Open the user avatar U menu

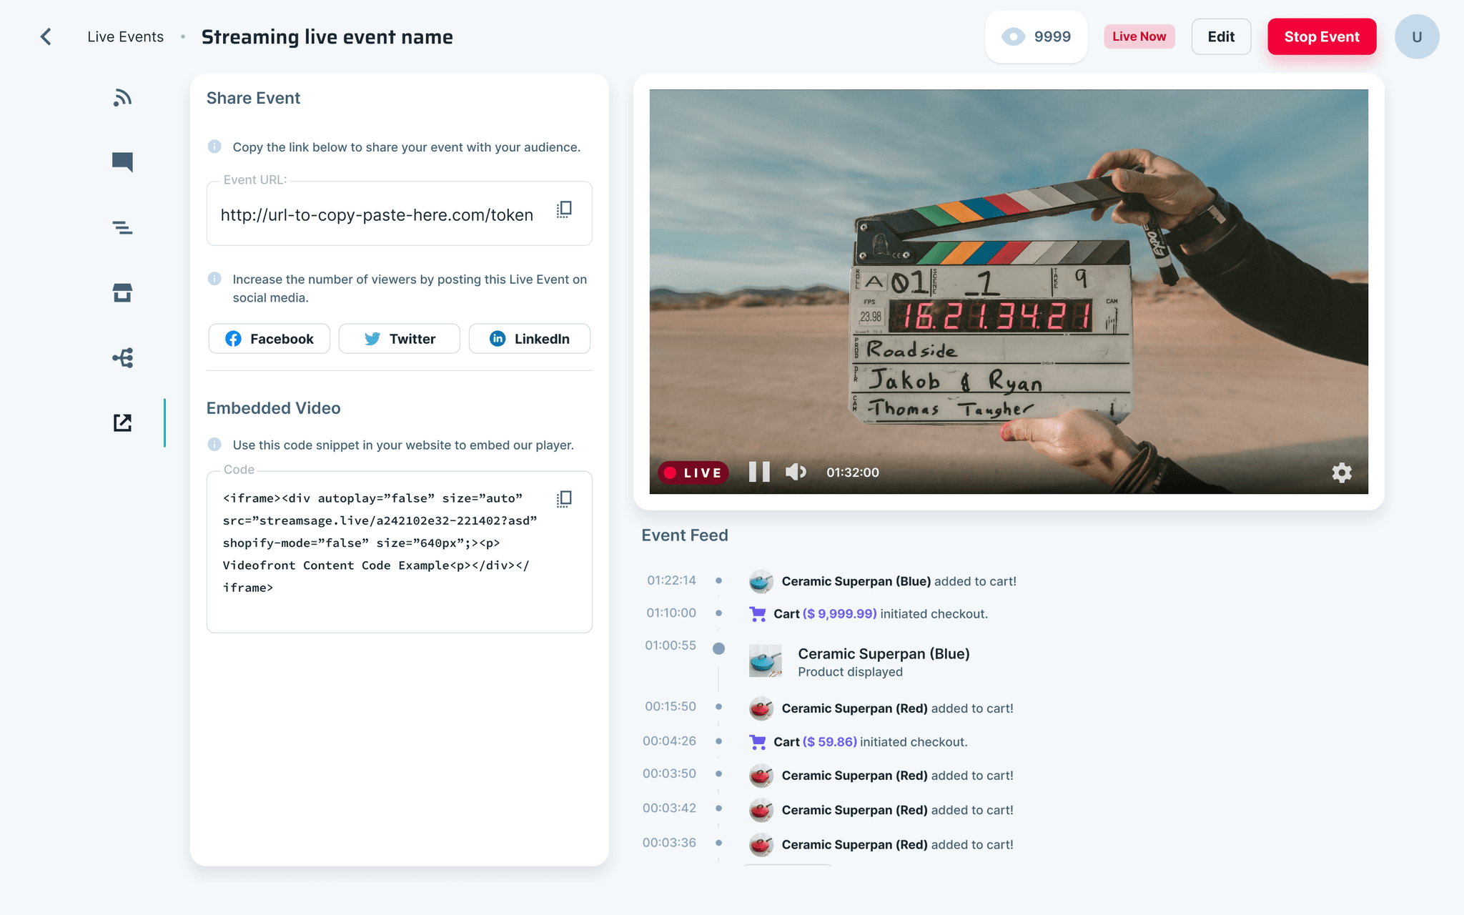coord(1416,36)
